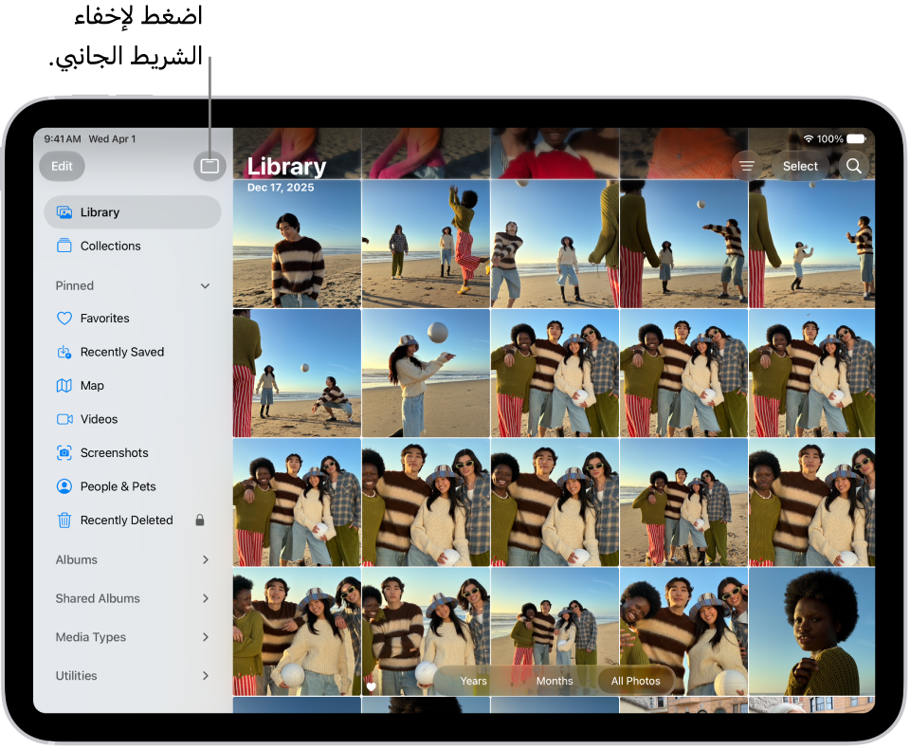This screenshot has width=910, height=749.
Task: Switch to the Years view
Action: (x=474, y=681)
